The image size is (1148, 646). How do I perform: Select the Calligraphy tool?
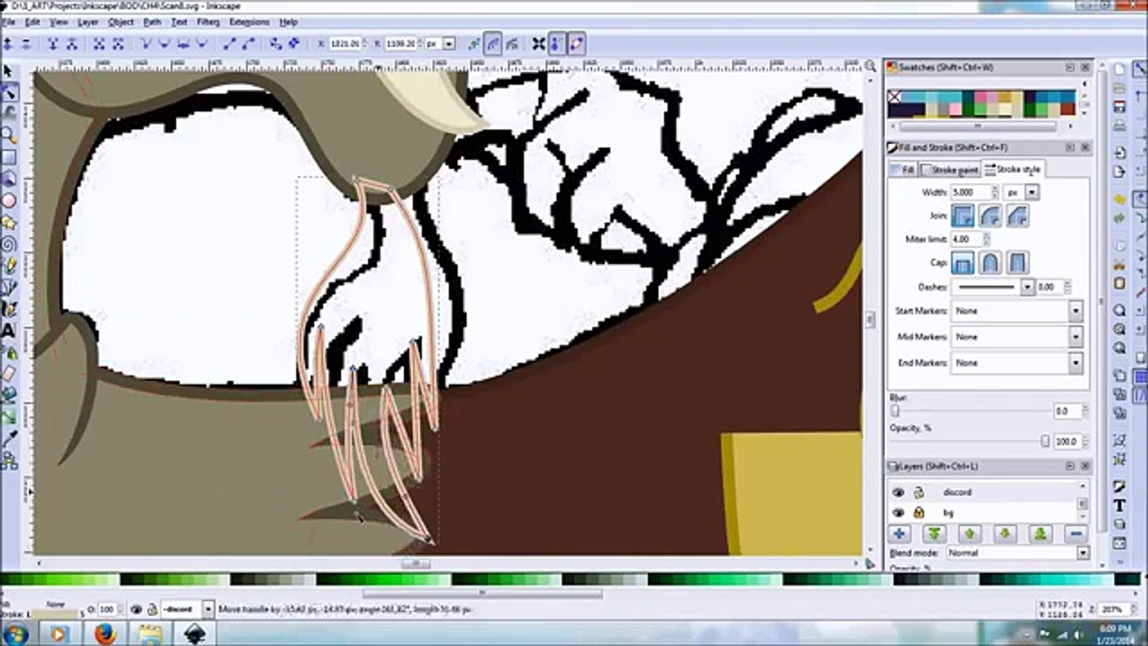(9, 309)
